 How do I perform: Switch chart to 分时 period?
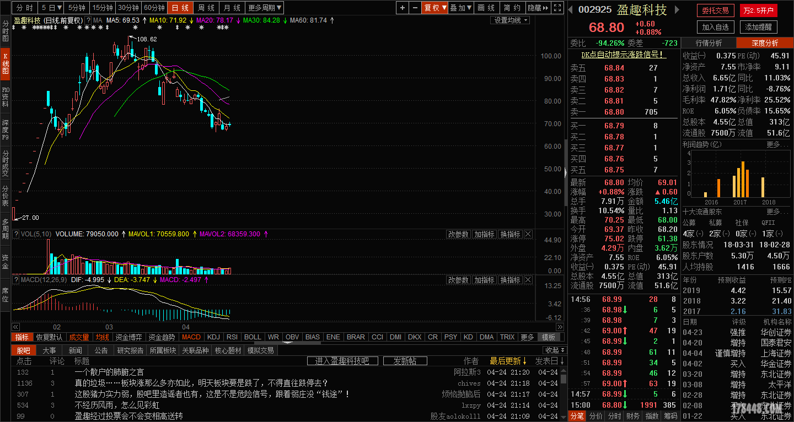click(24, 8)
